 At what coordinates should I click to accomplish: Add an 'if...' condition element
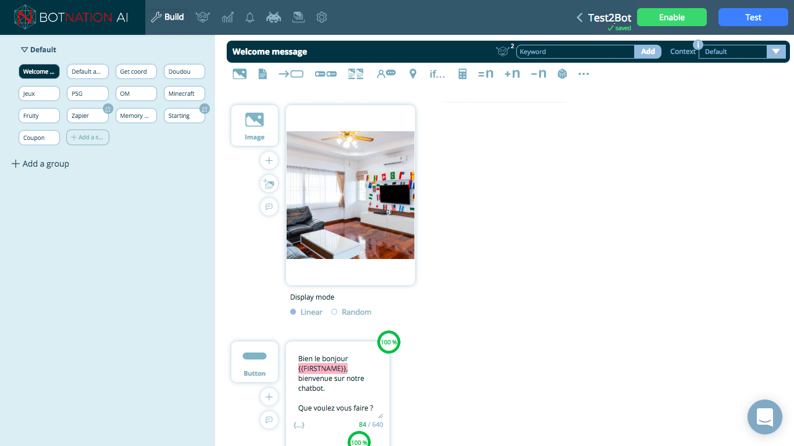click(x=437, y=74)
